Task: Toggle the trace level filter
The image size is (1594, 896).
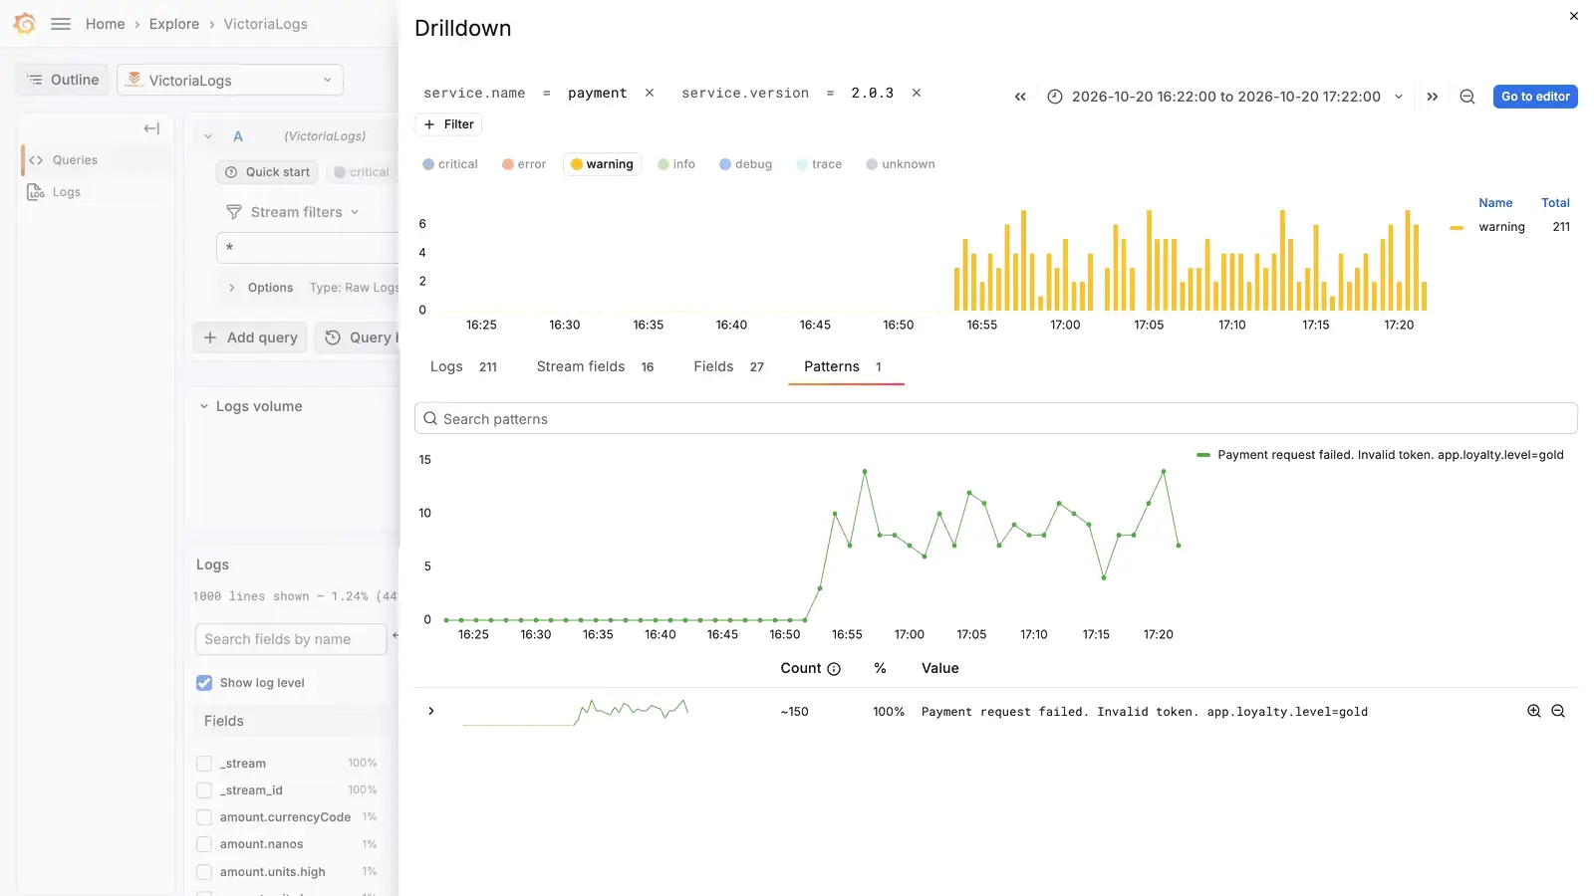Action: [819, 164]
